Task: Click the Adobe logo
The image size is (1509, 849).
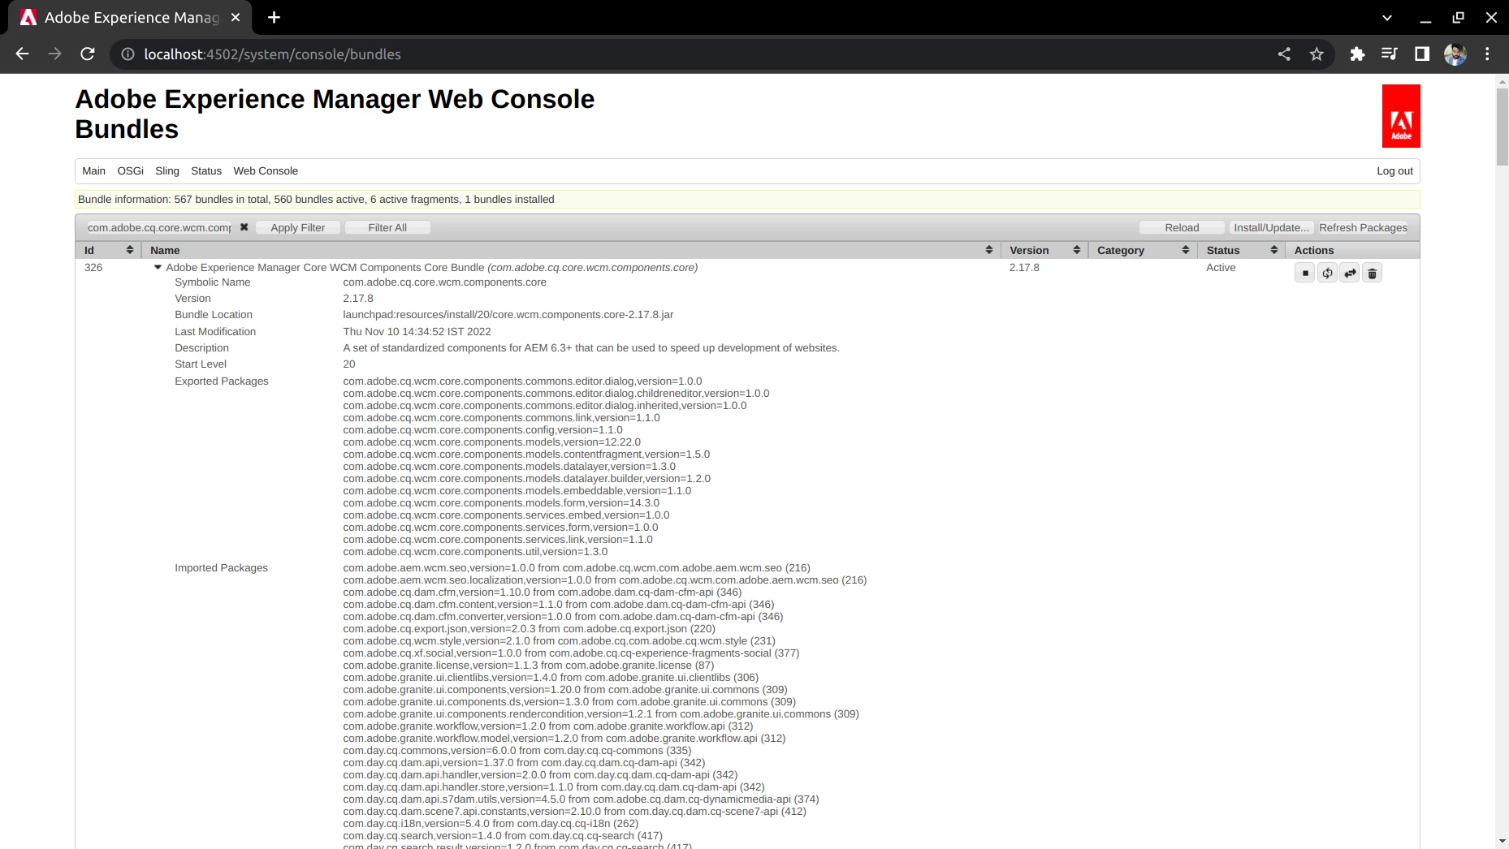Action: 1401,116
